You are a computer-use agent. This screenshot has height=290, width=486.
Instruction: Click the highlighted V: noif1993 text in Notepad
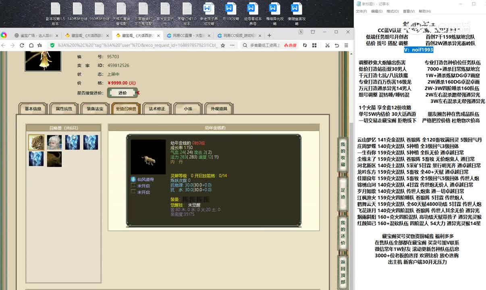pos(418,50)
